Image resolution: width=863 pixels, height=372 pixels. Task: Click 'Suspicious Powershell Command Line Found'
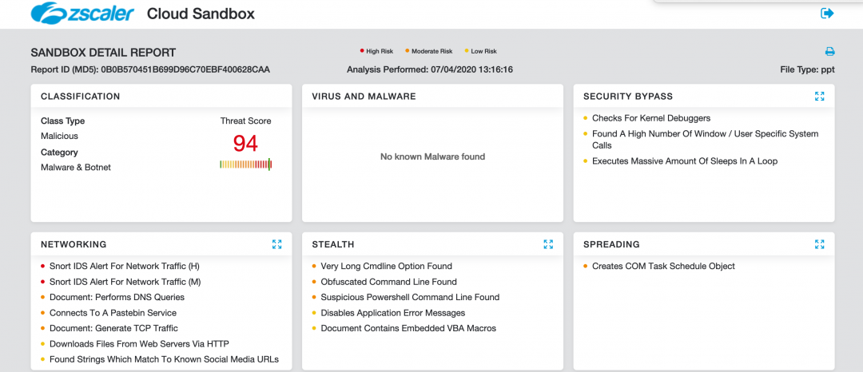410,297
